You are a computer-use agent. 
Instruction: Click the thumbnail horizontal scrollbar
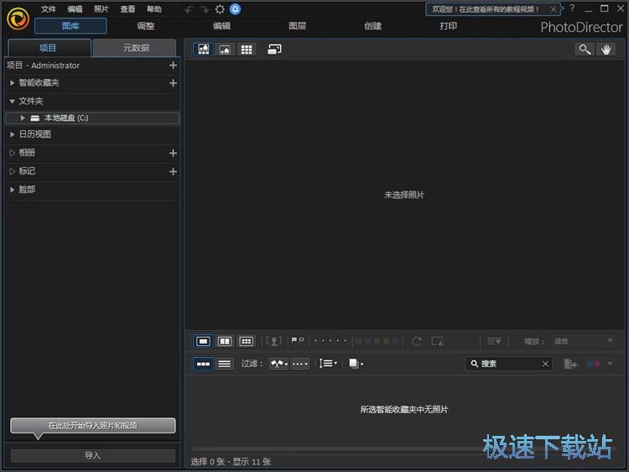(x=335, y=449)
